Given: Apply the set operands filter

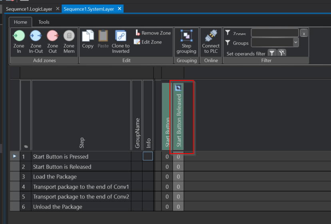Looking at the screenshot, I should (272, 53).
